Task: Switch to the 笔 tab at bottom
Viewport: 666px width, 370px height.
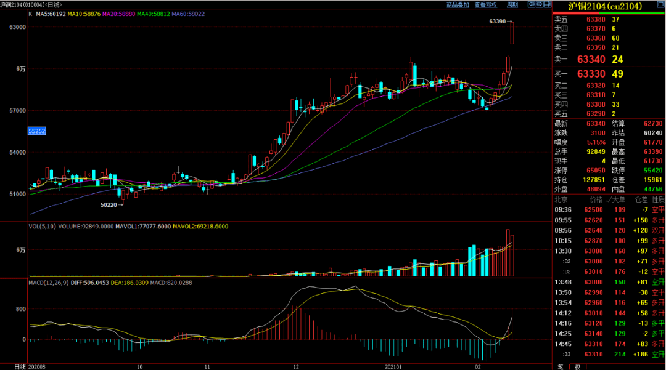Action: [x=561, y=366]
